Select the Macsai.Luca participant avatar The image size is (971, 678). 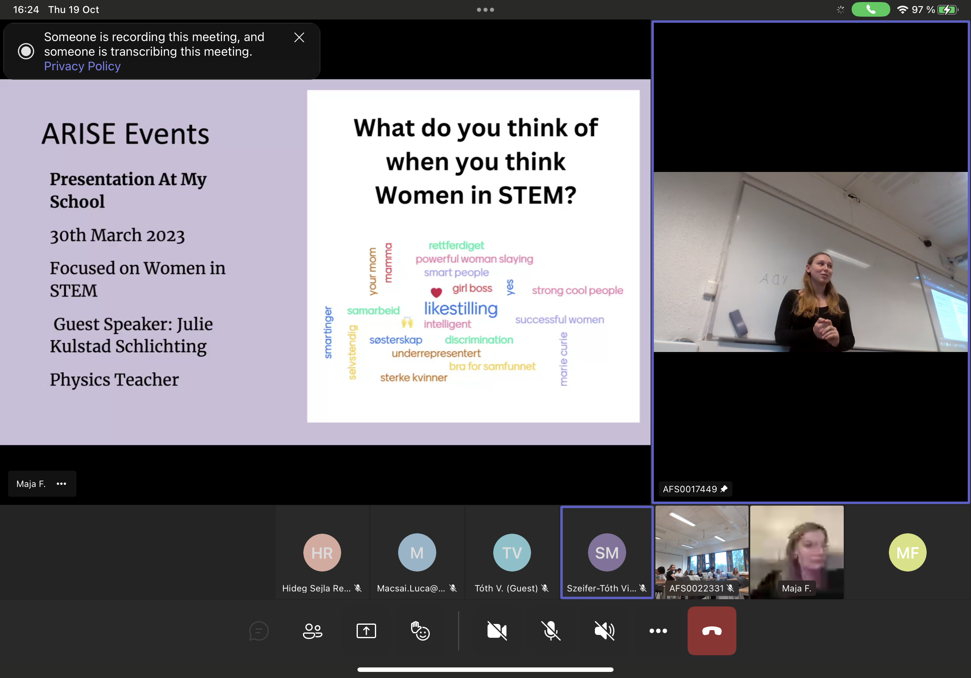click(416, 552)
